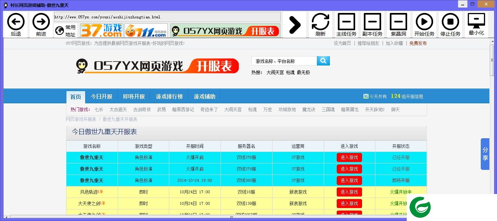Click the 后退 back arrow icon
This screenshot has width=497, height=221.
point(16,22)
